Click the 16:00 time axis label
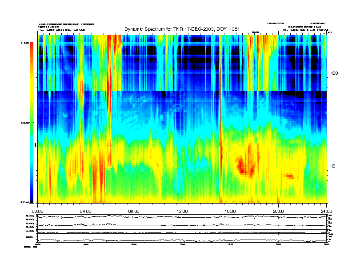The image size is (352, 272). [230, 212]
